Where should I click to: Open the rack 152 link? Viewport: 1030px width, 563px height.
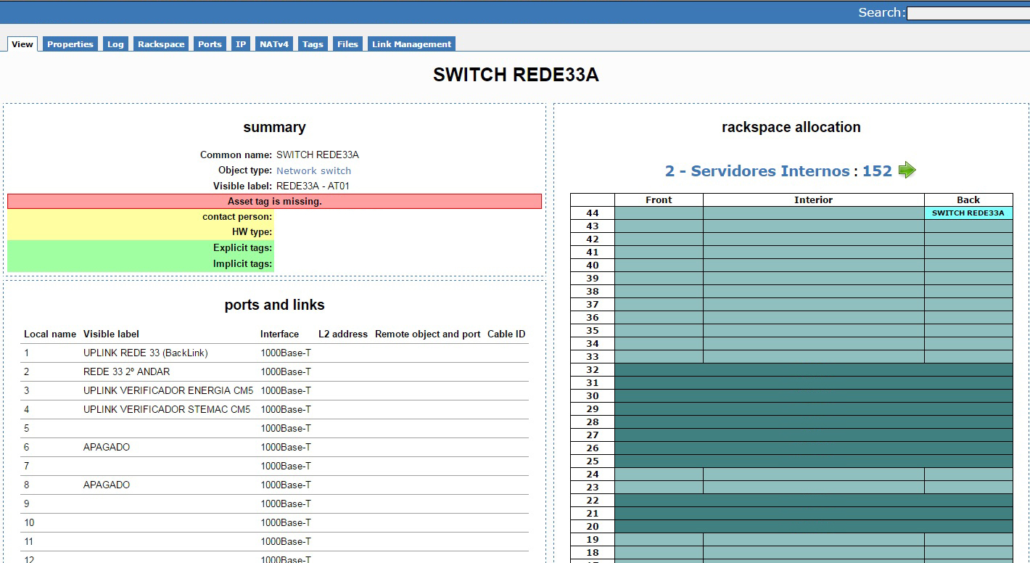tap(876, 171)
